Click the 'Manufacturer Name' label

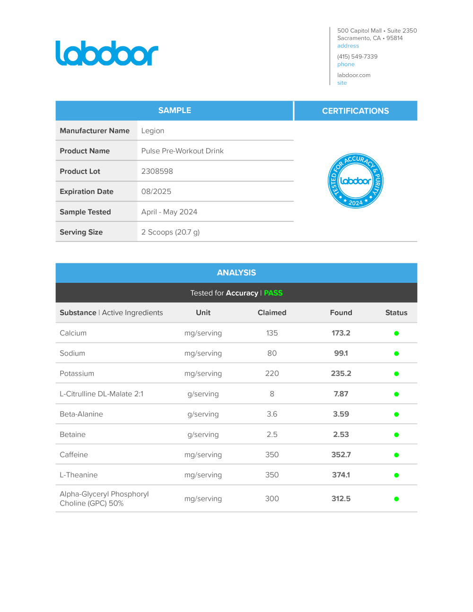pyautogui.click(x=95, y=131)
